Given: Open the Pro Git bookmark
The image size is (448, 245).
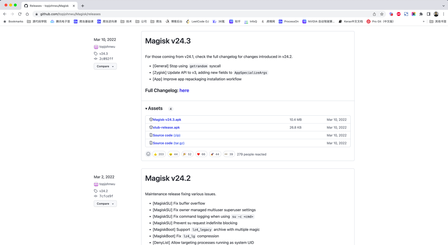Looking at the screenshot, I should pyautogui.click(x=380, y=21).
